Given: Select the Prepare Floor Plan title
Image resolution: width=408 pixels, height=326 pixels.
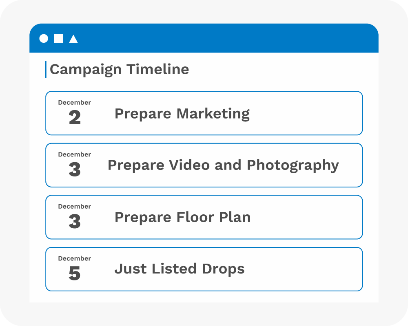Looking at the screenshot, I should (x=182, y=217).
